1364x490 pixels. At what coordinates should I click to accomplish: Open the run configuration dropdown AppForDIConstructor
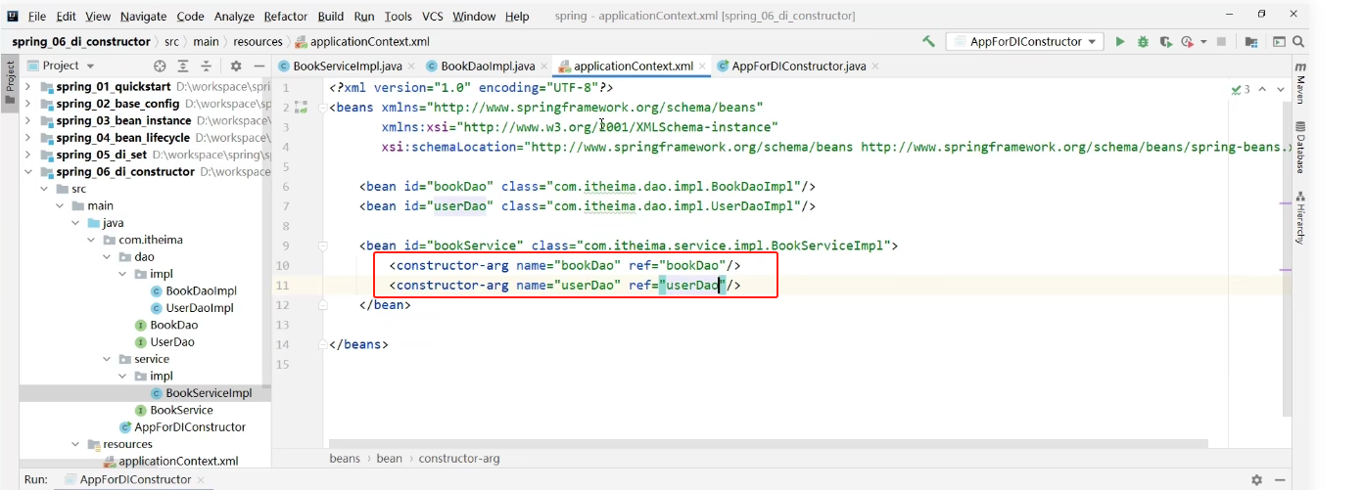(1026, 42)
